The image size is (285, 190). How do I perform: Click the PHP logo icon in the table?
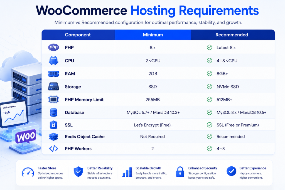click(x=53, y=47)
